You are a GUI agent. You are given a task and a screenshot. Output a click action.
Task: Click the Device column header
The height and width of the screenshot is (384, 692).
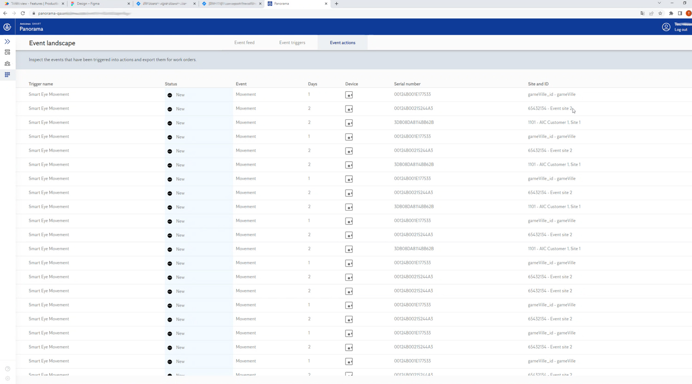352,84
